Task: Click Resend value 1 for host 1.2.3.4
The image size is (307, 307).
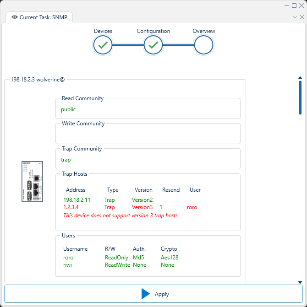Action: 161,207
